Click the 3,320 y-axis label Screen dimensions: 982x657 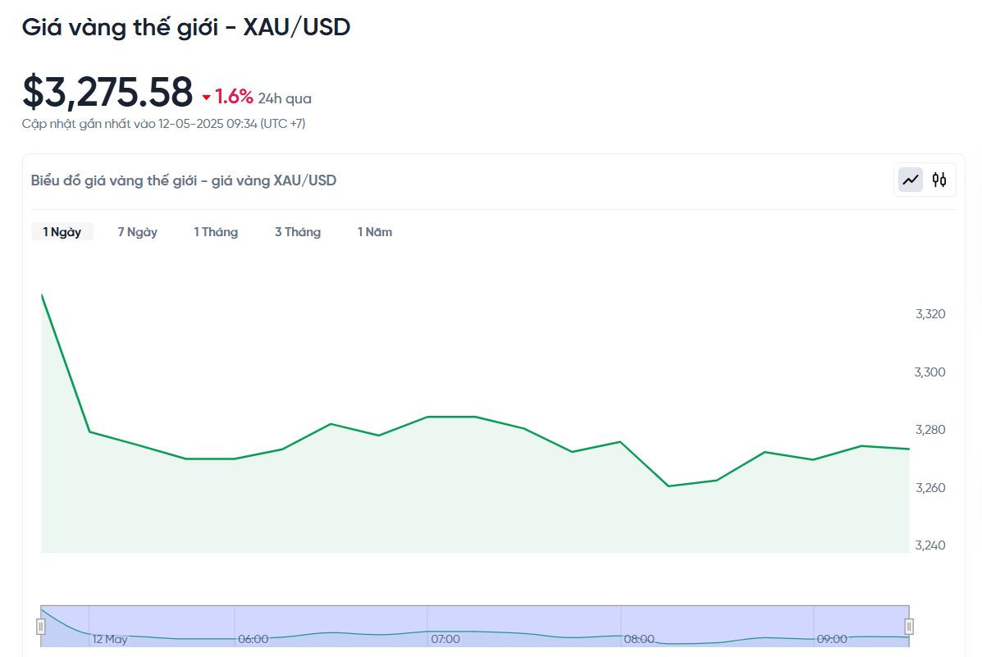[x=930, y=314]
